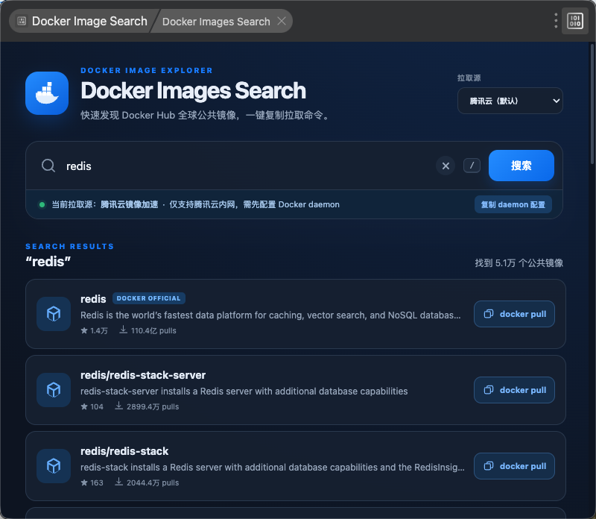Click the 搜索 search button
The width and height of the screenshot is (596, 519).
521,166
